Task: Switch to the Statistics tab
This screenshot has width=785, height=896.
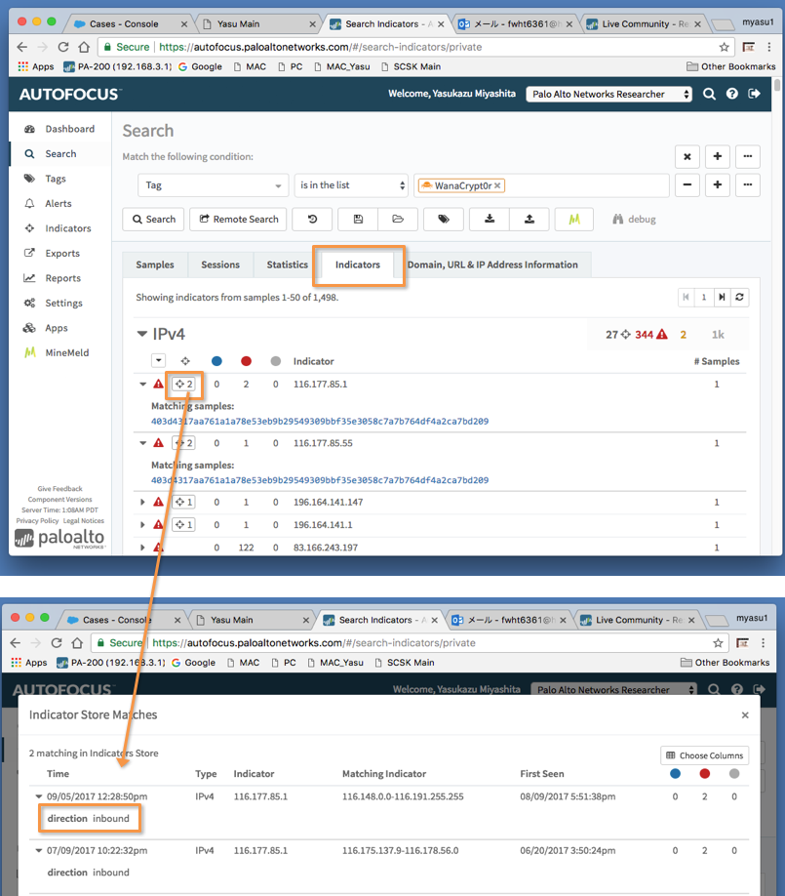Action: (287, 265)
